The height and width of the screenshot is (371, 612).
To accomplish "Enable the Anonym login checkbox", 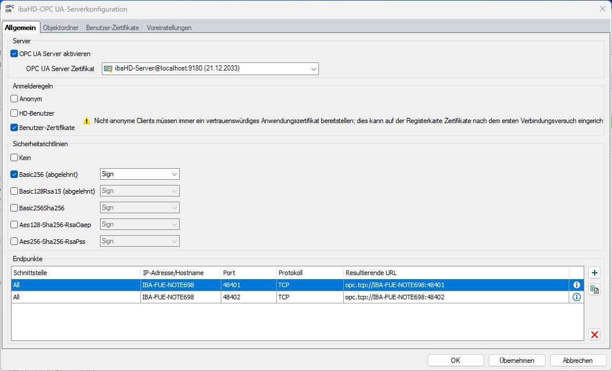I will coord(14,99).
